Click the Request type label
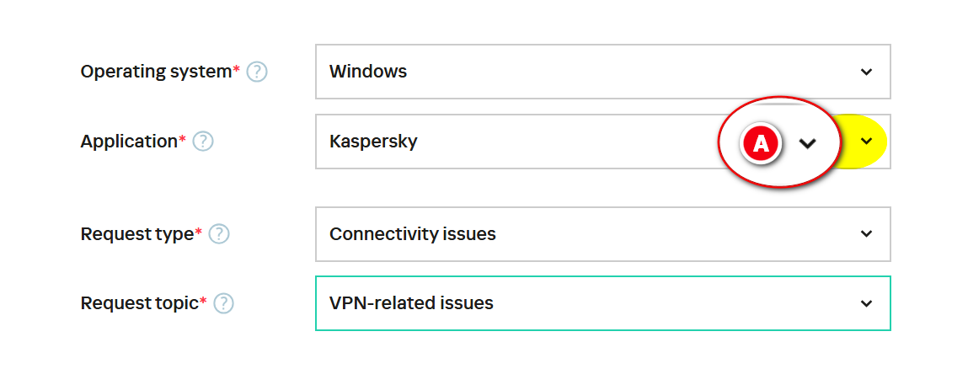 point(137,234)
